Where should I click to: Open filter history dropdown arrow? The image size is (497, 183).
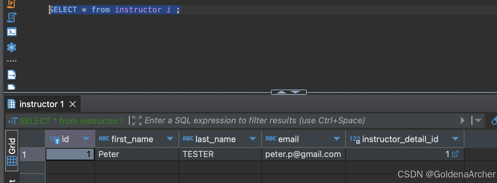[x=478, y=121]
